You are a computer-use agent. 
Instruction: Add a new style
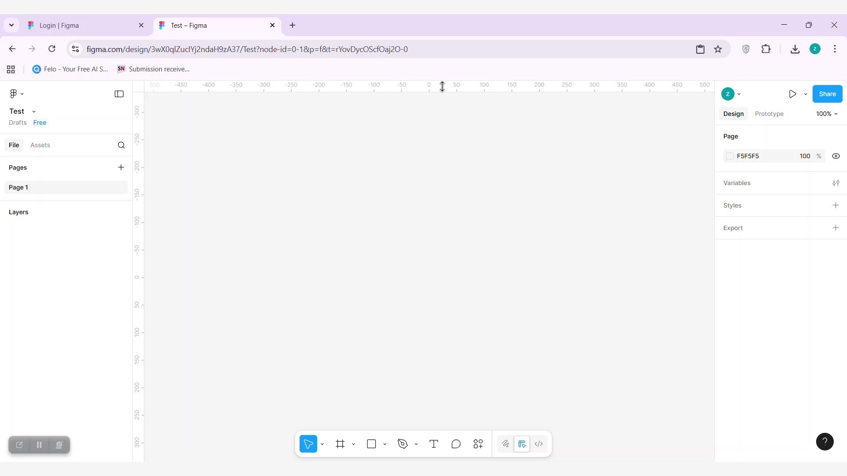click(836, 205)
